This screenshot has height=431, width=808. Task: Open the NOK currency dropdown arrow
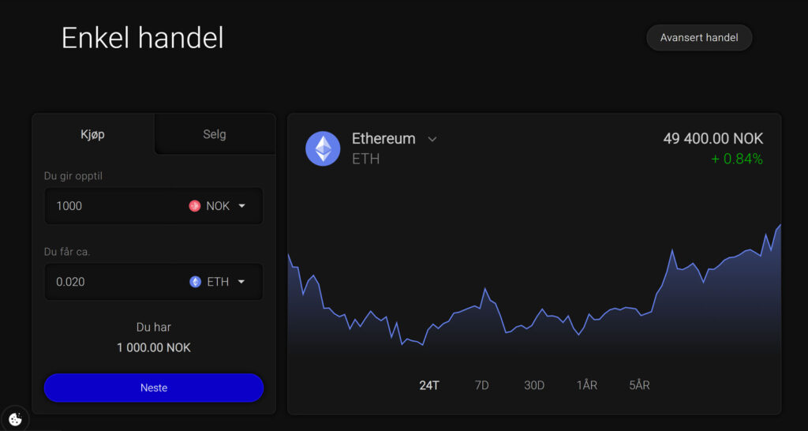click(242, 206)
